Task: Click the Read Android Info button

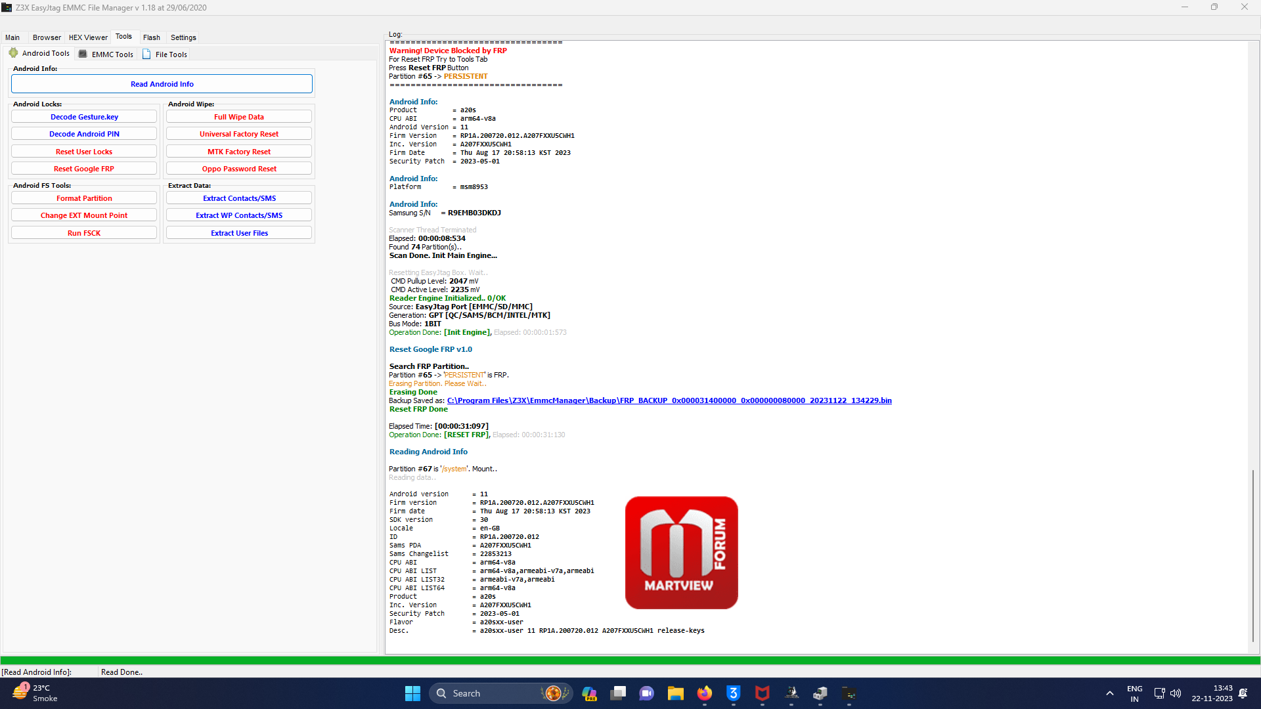Action: click(x=162, y=84)
